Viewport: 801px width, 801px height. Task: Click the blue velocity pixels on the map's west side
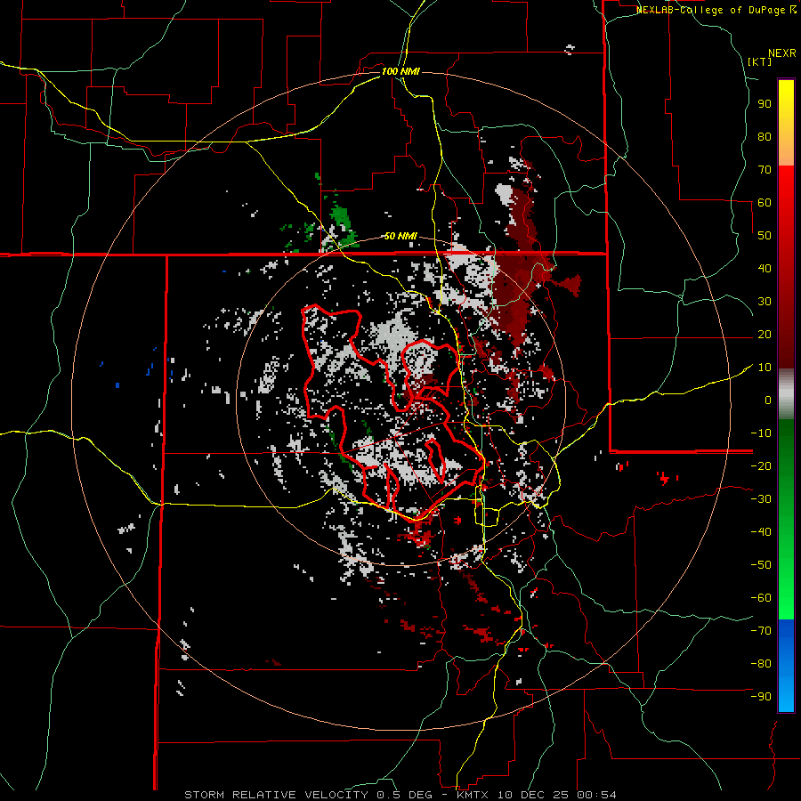(117, 384)
